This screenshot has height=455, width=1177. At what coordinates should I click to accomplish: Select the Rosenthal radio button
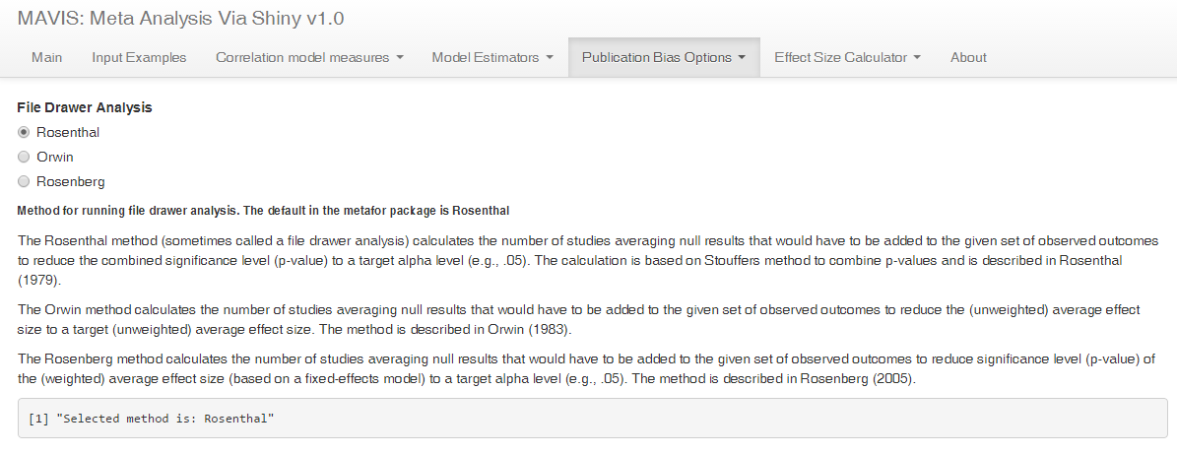coord(24,132)
